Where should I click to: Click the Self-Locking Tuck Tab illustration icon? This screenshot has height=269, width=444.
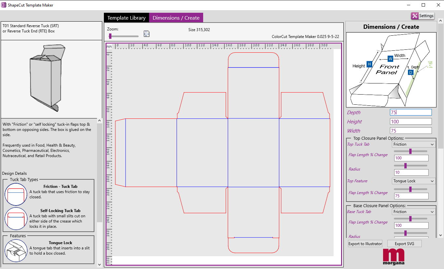tap(16, 218)
